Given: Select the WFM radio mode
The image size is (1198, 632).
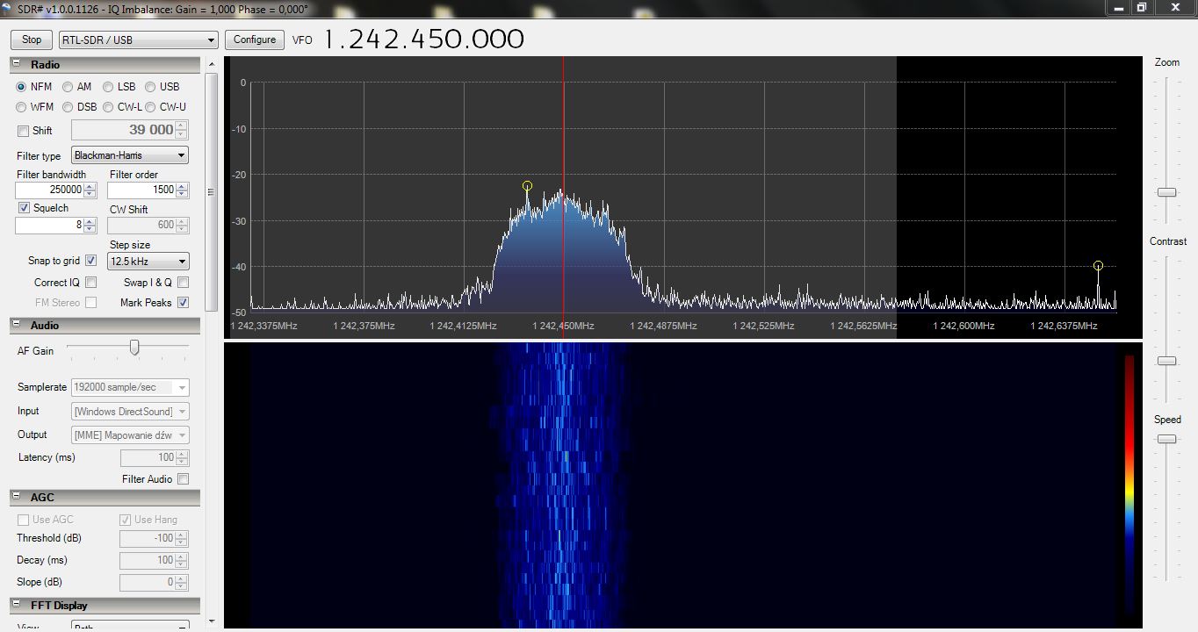Looking at the screenshot, I should [22, 107].
